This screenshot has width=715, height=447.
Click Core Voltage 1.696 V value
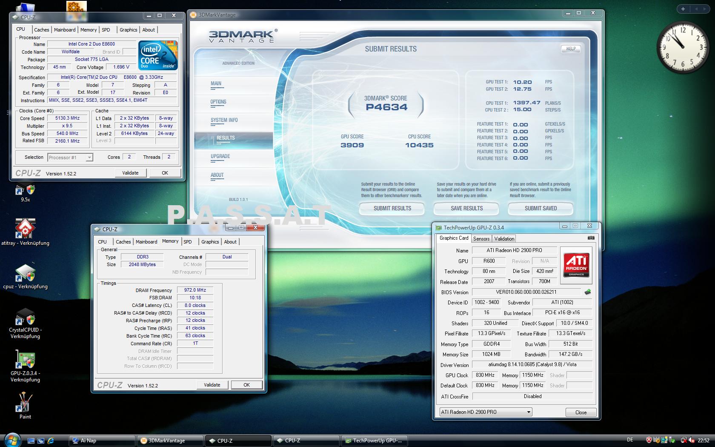tap(121, 67)
